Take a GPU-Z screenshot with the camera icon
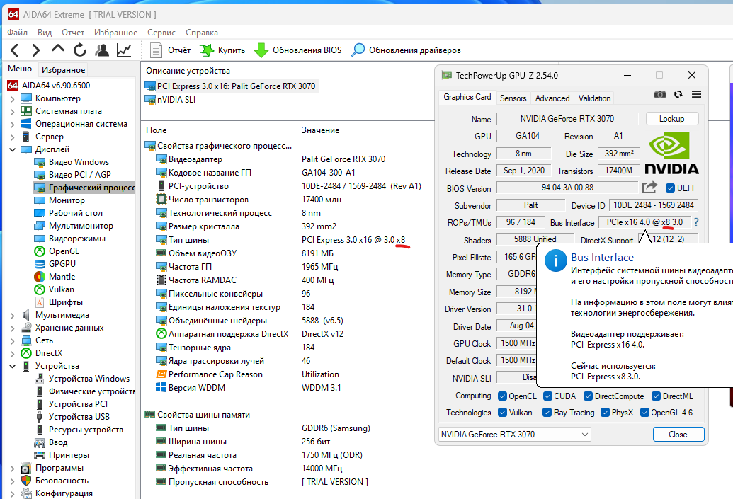The width and height of the screenshot is (733, 499). click(659, 94)
